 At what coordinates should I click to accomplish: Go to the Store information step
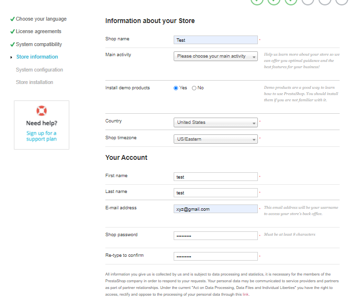click(x=37, y=57)
